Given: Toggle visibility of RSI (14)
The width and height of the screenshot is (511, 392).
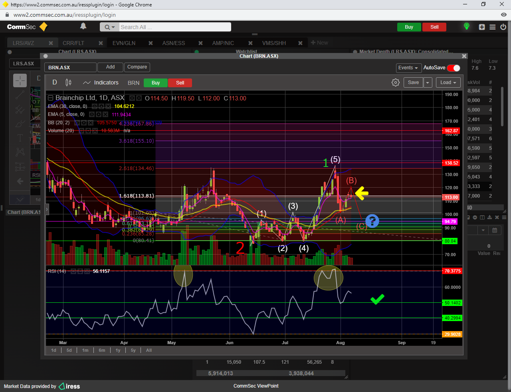Looking at the screenshot, I should pyautogui.click(x=73, y=271).
